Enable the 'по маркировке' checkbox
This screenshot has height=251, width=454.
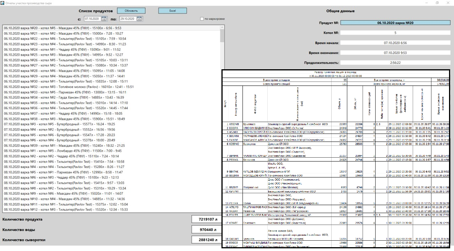[202, 19]
